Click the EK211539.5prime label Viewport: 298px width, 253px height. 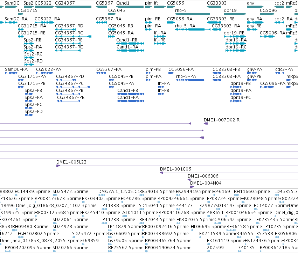point(218,234)
